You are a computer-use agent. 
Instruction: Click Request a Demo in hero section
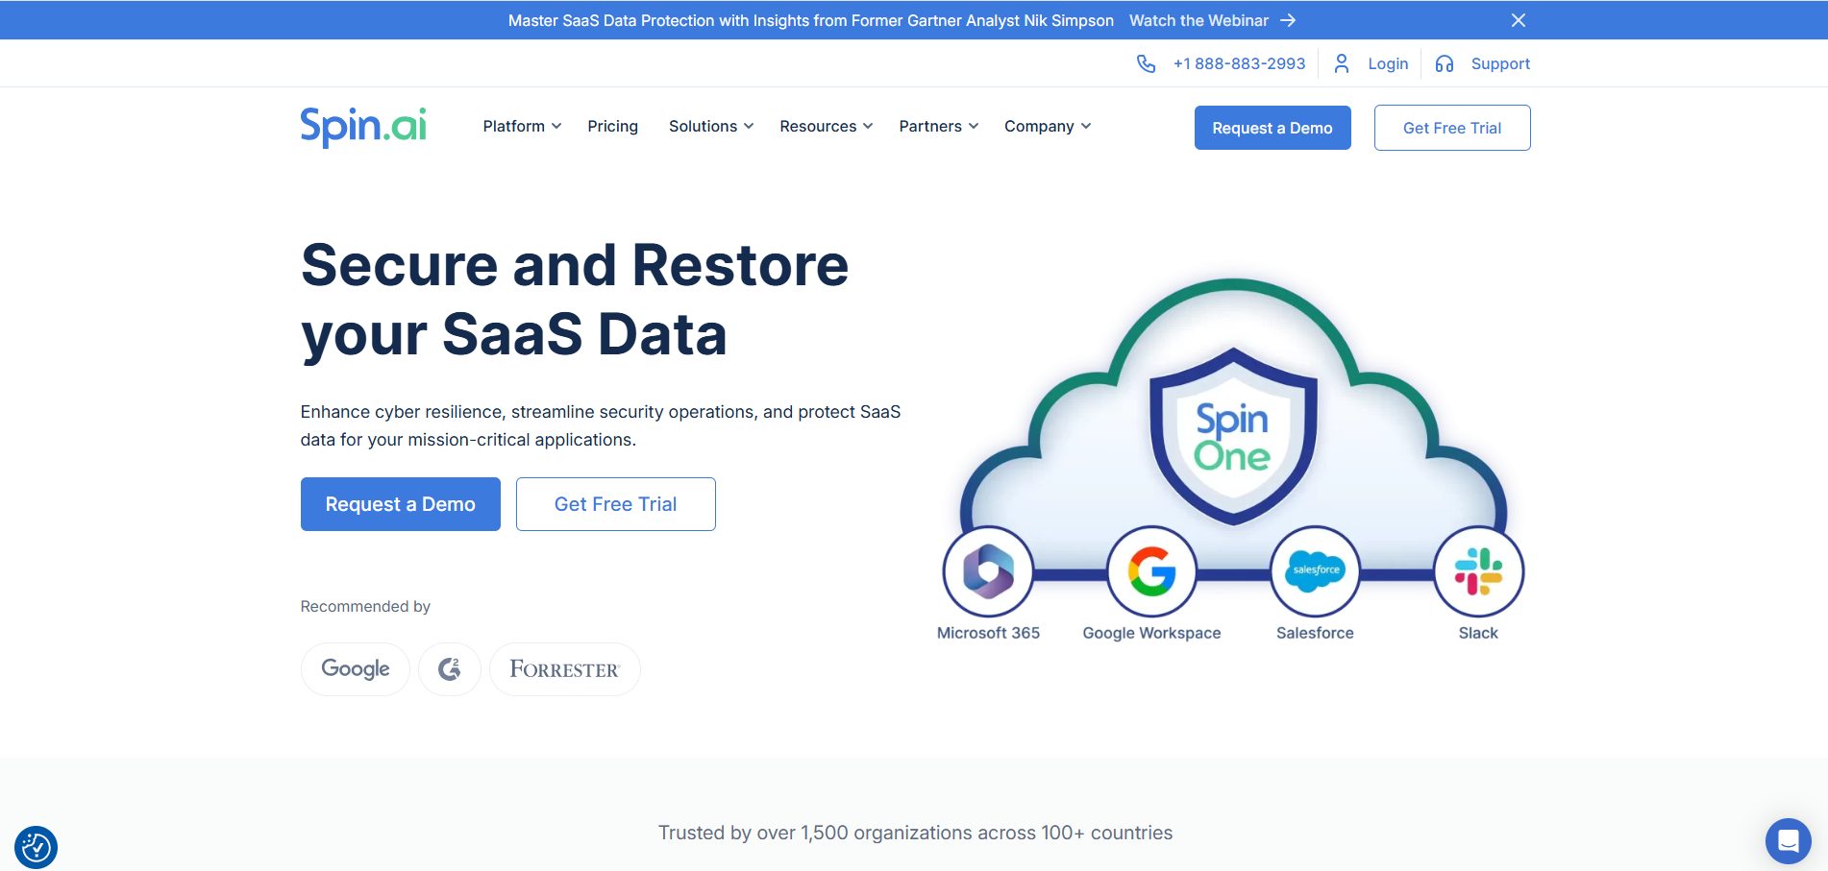click(400, 504)
